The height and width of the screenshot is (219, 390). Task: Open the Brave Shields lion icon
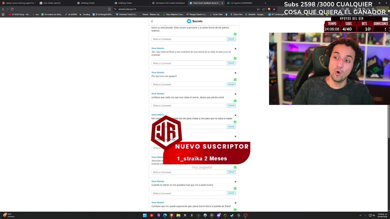[269, 9]
